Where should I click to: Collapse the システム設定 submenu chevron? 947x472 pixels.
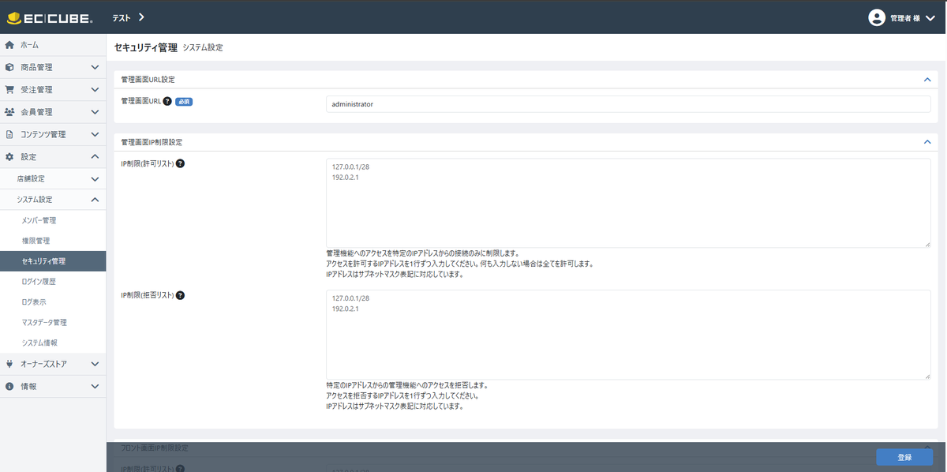pos(95,200)
